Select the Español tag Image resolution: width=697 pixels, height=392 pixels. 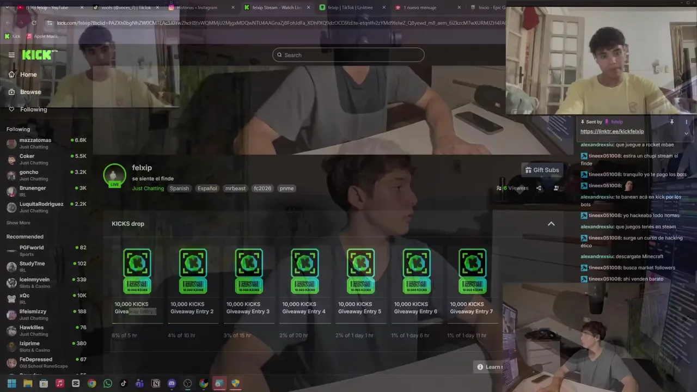pos(207,188)
